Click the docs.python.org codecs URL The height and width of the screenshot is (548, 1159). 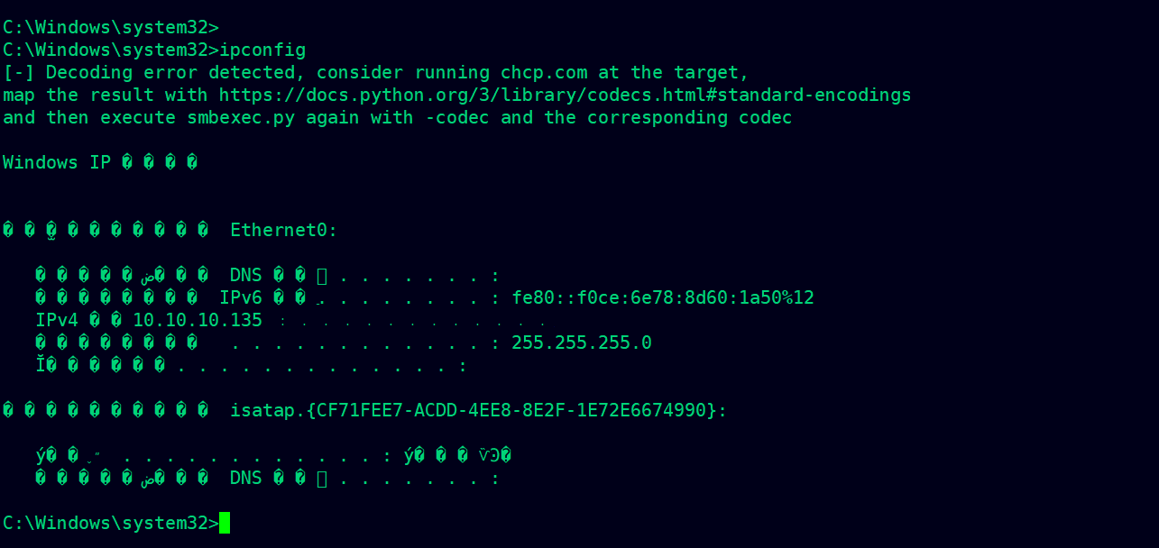(x=566, y=95)
